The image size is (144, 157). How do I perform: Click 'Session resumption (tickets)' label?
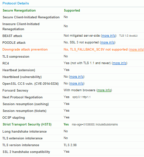pyautogui.click(x=25, y=111)
